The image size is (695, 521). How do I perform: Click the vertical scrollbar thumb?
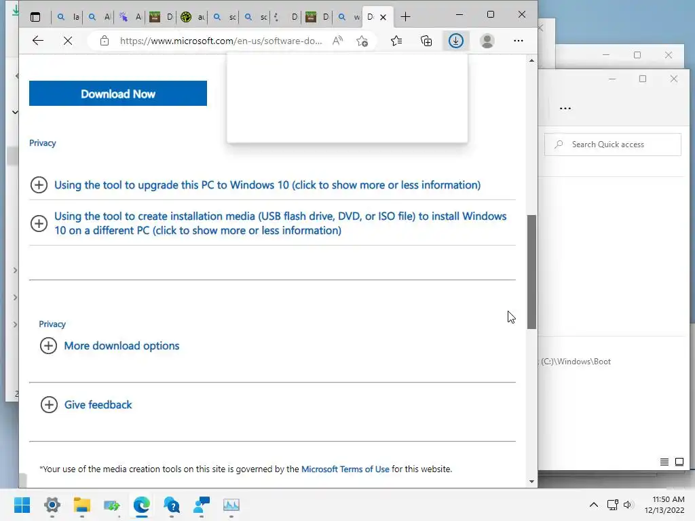pos(532,272)
